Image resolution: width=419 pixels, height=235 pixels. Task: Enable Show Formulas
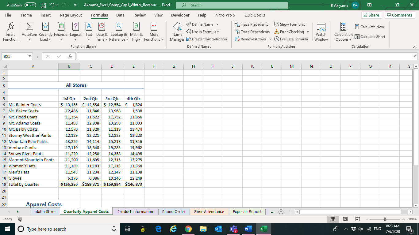coord(290,24)
